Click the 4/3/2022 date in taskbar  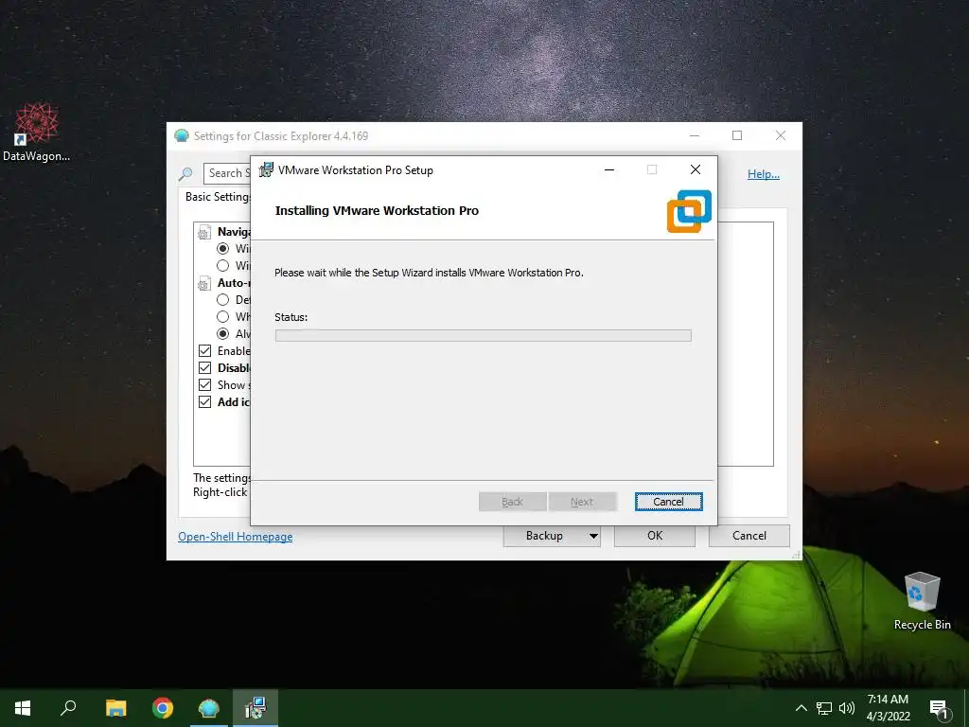click(888, 717)
